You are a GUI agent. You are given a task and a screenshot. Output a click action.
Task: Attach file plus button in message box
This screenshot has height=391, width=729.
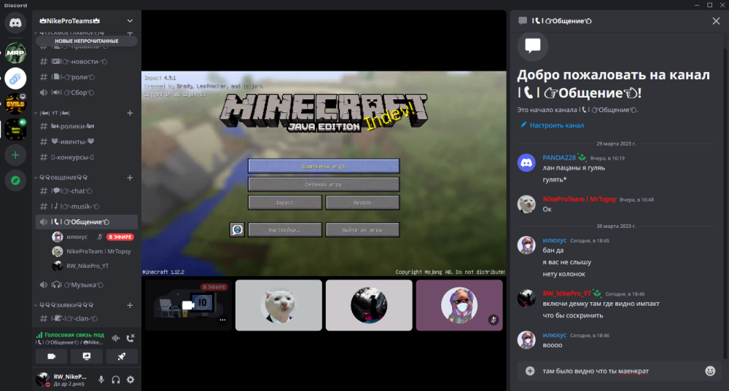point(530,371)
